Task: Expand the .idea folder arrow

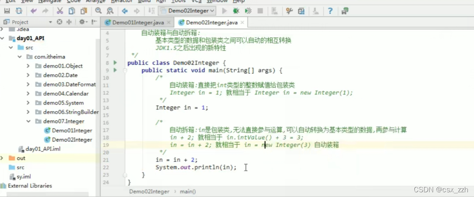Action: [2, 29]
